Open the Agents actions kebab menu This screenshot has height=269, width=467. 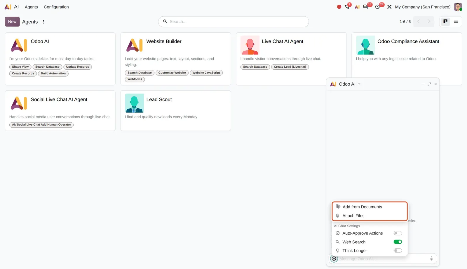(43, 22)
